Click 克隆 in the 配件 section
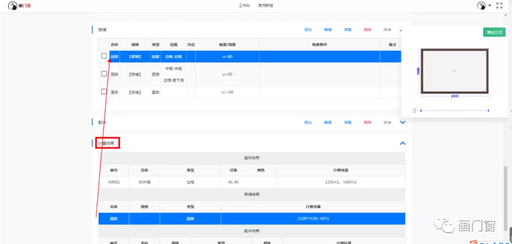The image size is (512, 244). (348, 122)
